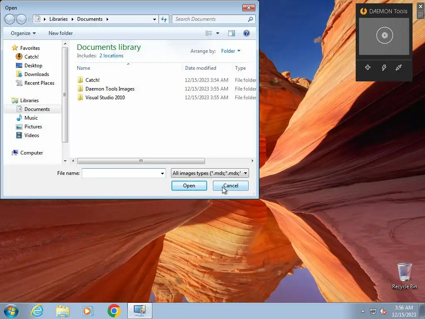The height and width of the screenshot is (319, 425).
Task: Open the view options dropdown arrow
Action: 217,33
